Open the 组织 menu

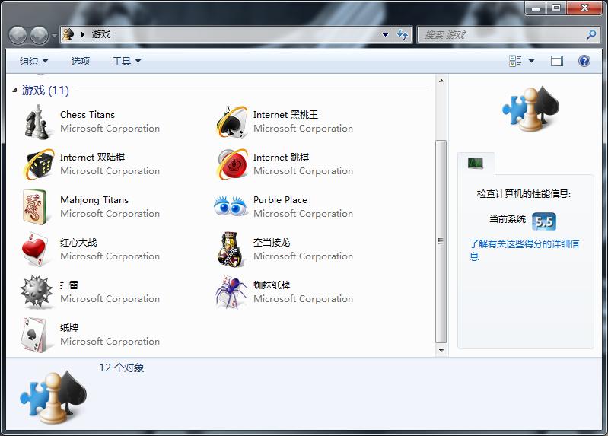[x=33, y=61]
